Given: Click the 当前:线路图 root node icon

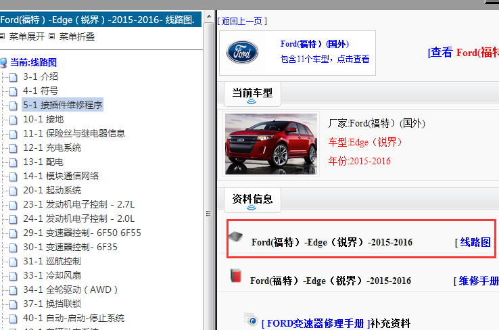Looking at the screenshot, I should click(3, 63).
